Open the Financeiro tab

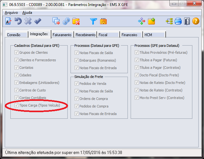click(131, 35)
